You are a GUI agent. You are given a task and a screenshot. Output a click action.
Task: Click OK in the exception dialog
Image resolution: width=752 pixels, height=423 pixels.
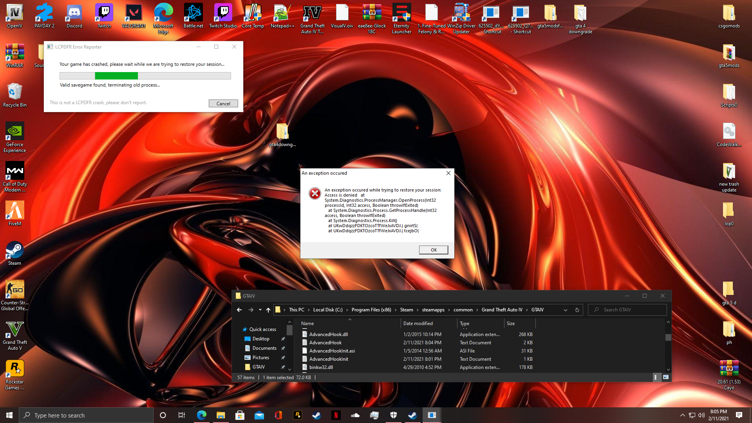(433, 250)
